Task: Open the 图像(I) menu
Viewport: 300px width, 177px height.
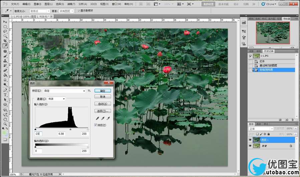Action: click(37, 4)
